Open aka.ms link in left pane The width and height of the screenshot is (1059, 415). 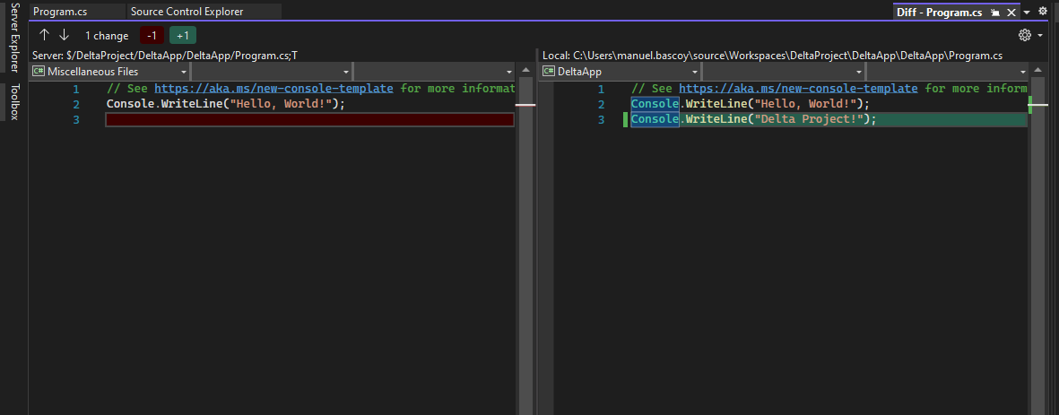(273, 89)
